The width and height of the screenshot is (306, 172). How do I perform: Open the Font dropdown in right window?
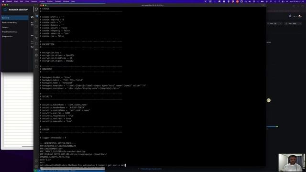pyautogui.click(x=274, y=23)
